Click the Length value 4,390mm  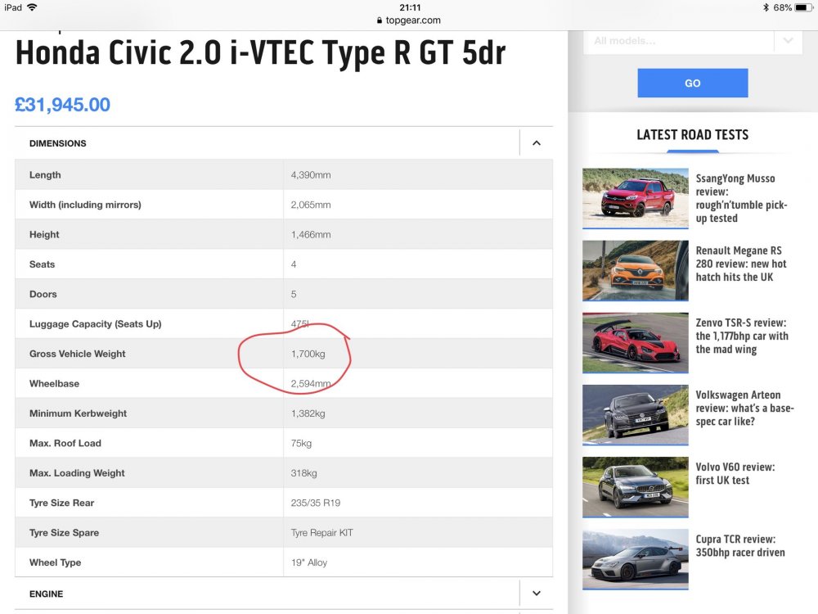pyautogui.click(x=310, y=175)
